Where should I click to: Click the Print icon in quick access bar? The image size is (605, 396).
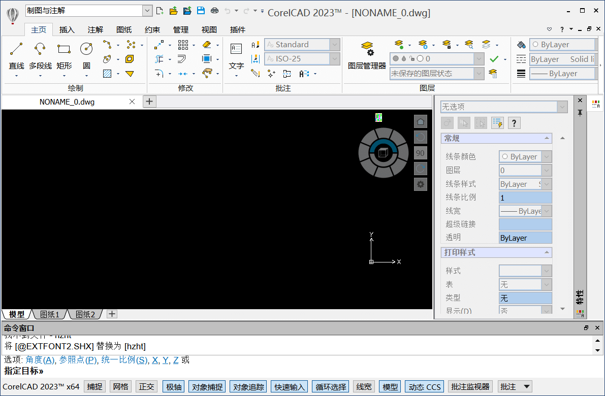[214, 11]
